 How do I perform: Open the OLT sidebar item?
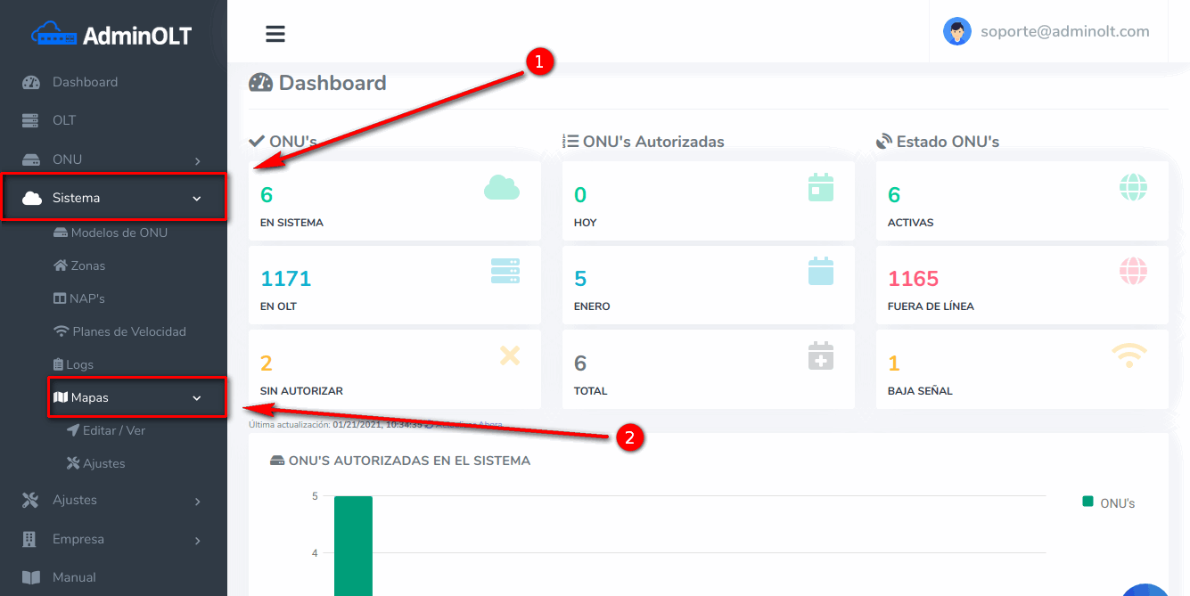coord(64,120)
